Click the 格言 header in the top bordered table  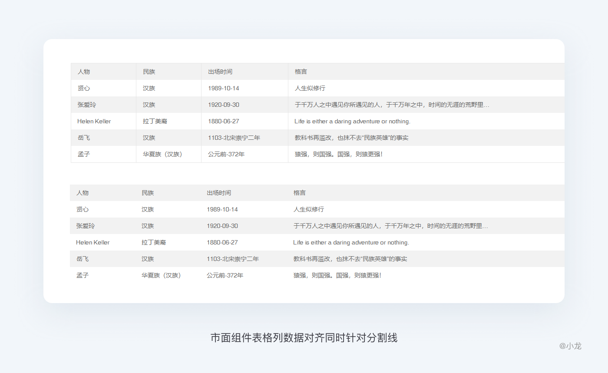tap(301, 72)
